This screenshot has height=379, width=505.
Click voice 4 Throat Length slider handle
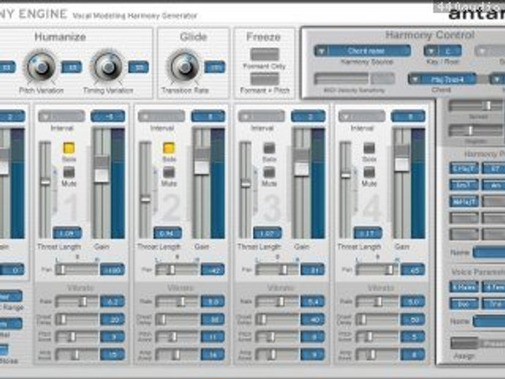pos(346,175)
